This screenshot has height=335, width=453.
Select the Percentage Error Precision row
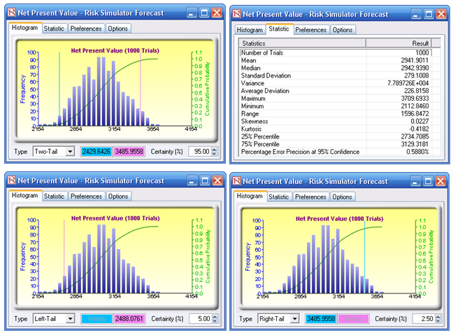point(336,152)
